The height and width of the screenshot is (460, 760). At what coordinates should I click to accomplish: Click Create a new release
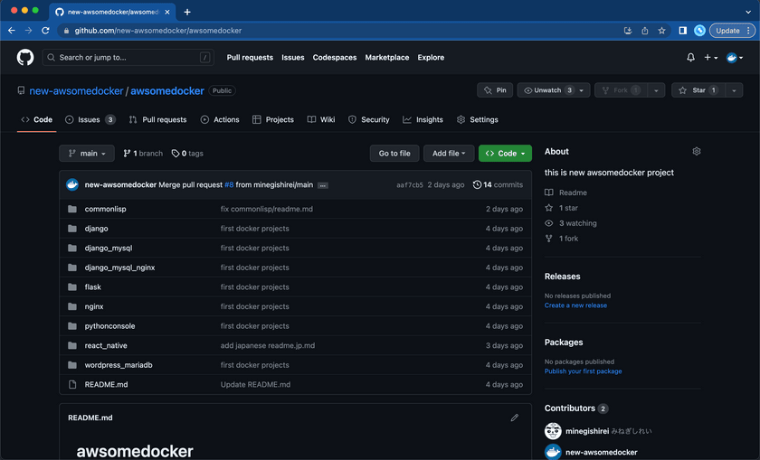pyautogui.click(x=575, y=305)
